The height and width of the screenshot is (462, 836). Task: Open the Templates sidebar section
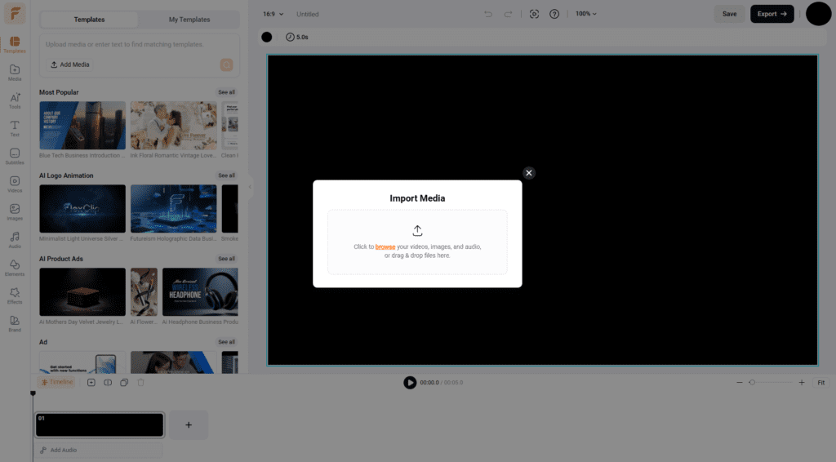pos(15,45)
